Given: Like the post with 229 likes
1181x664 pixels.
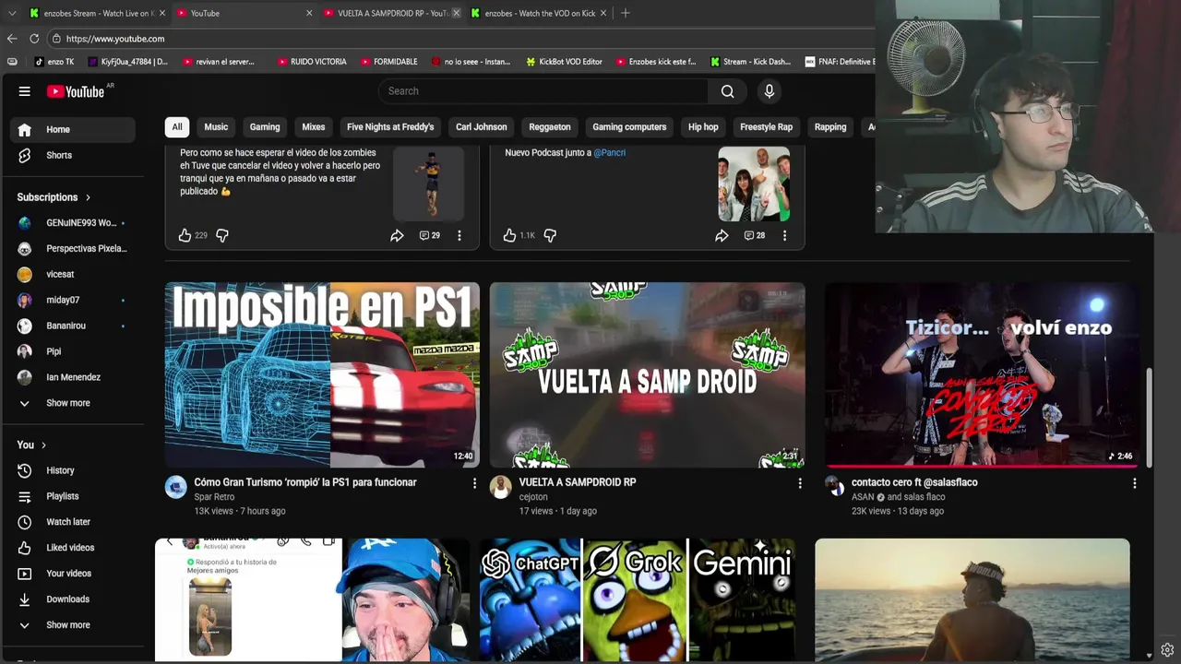Looking at the screenshot, I should coord(185,235).
